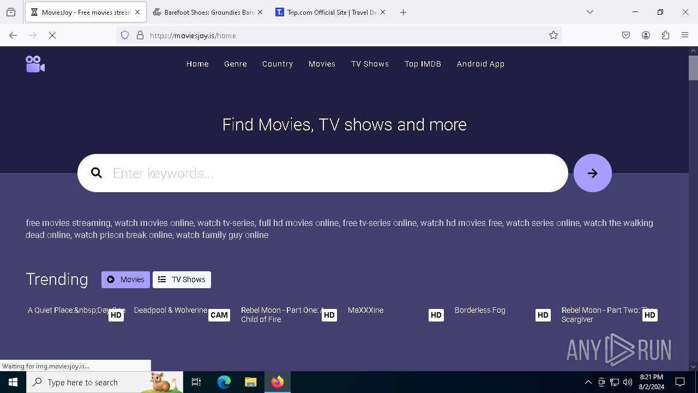698x393 pixels.
Task: Click the page vertical scrollbar
Action: 693,68
